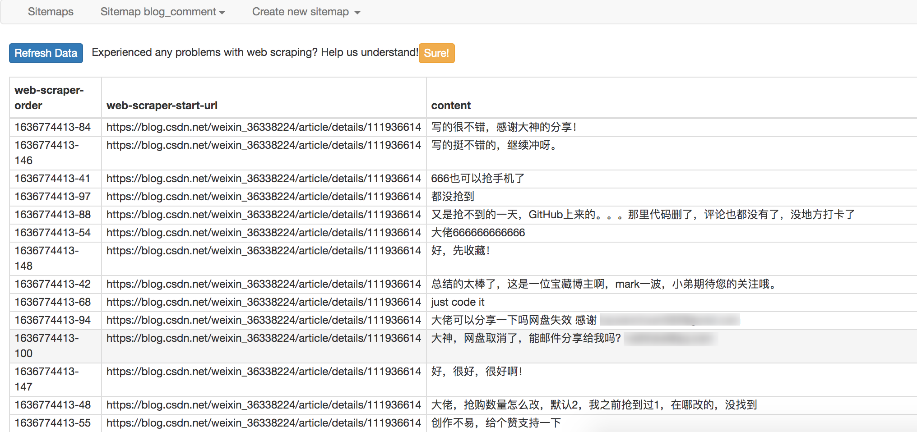Open the Sitemaps menu item
Viewport: 917px width, 432px height.
51,12
